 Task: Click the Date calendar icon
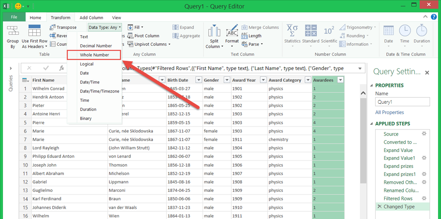tap(388, 31)
